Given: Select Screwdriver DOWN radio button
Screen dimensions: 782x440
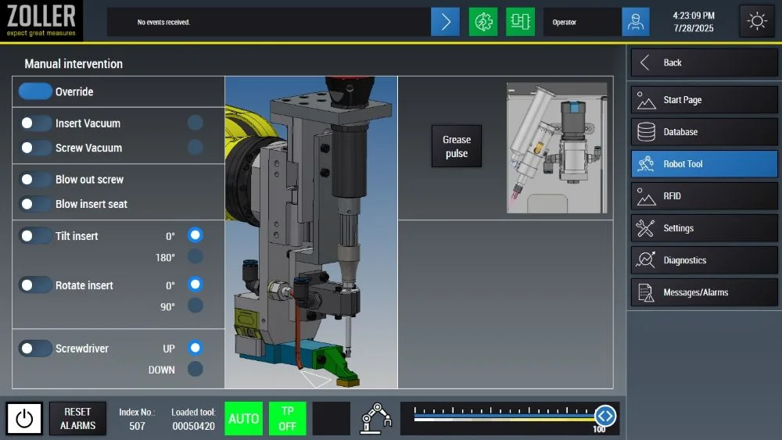Looking at the screenshot, I should (195, 369).
